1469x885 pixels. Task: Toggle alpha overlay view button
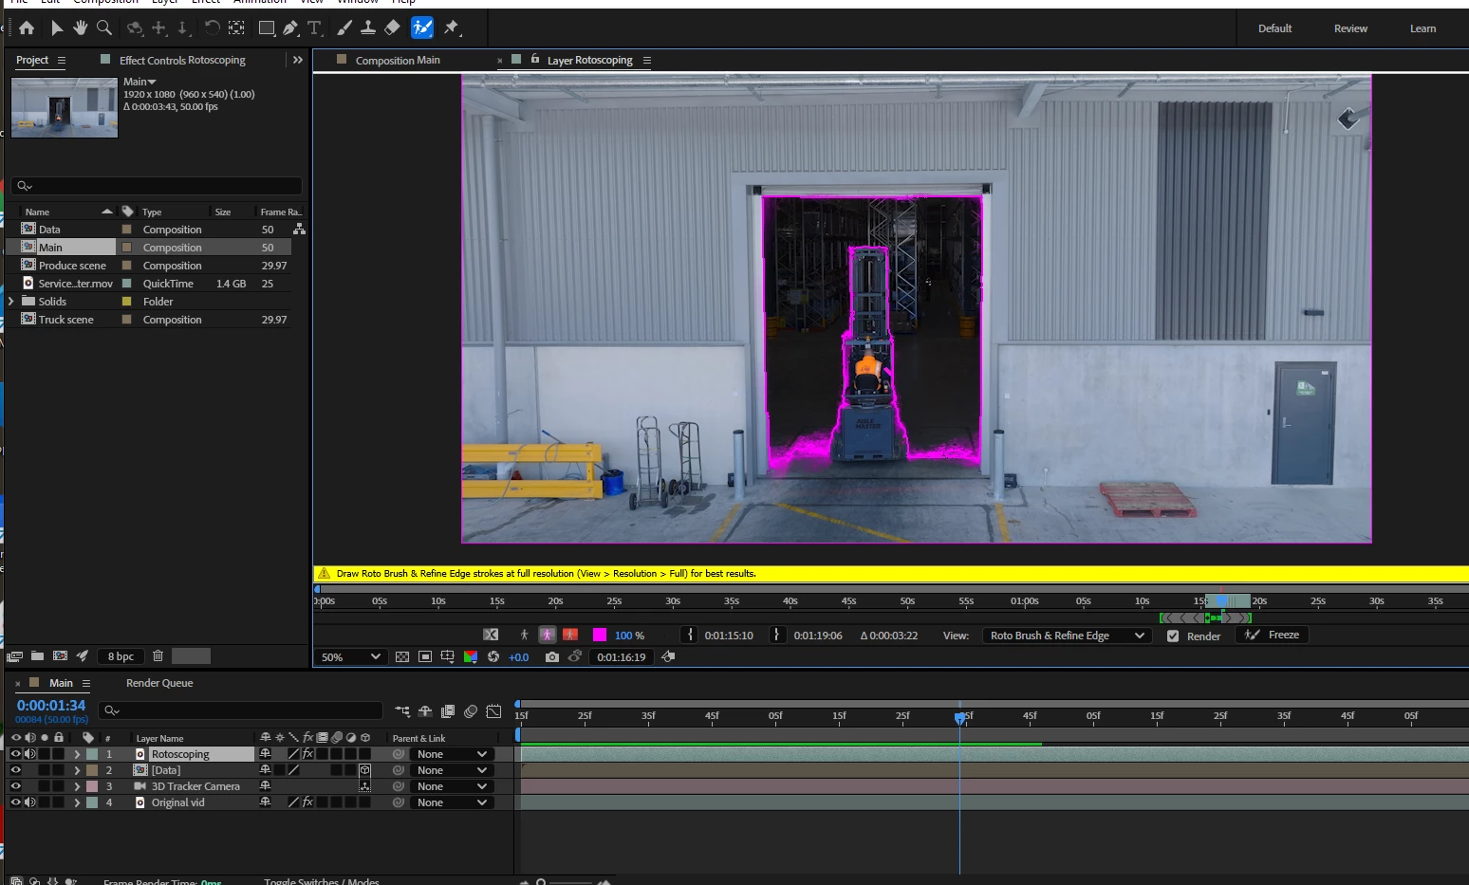tap(570, 635)
